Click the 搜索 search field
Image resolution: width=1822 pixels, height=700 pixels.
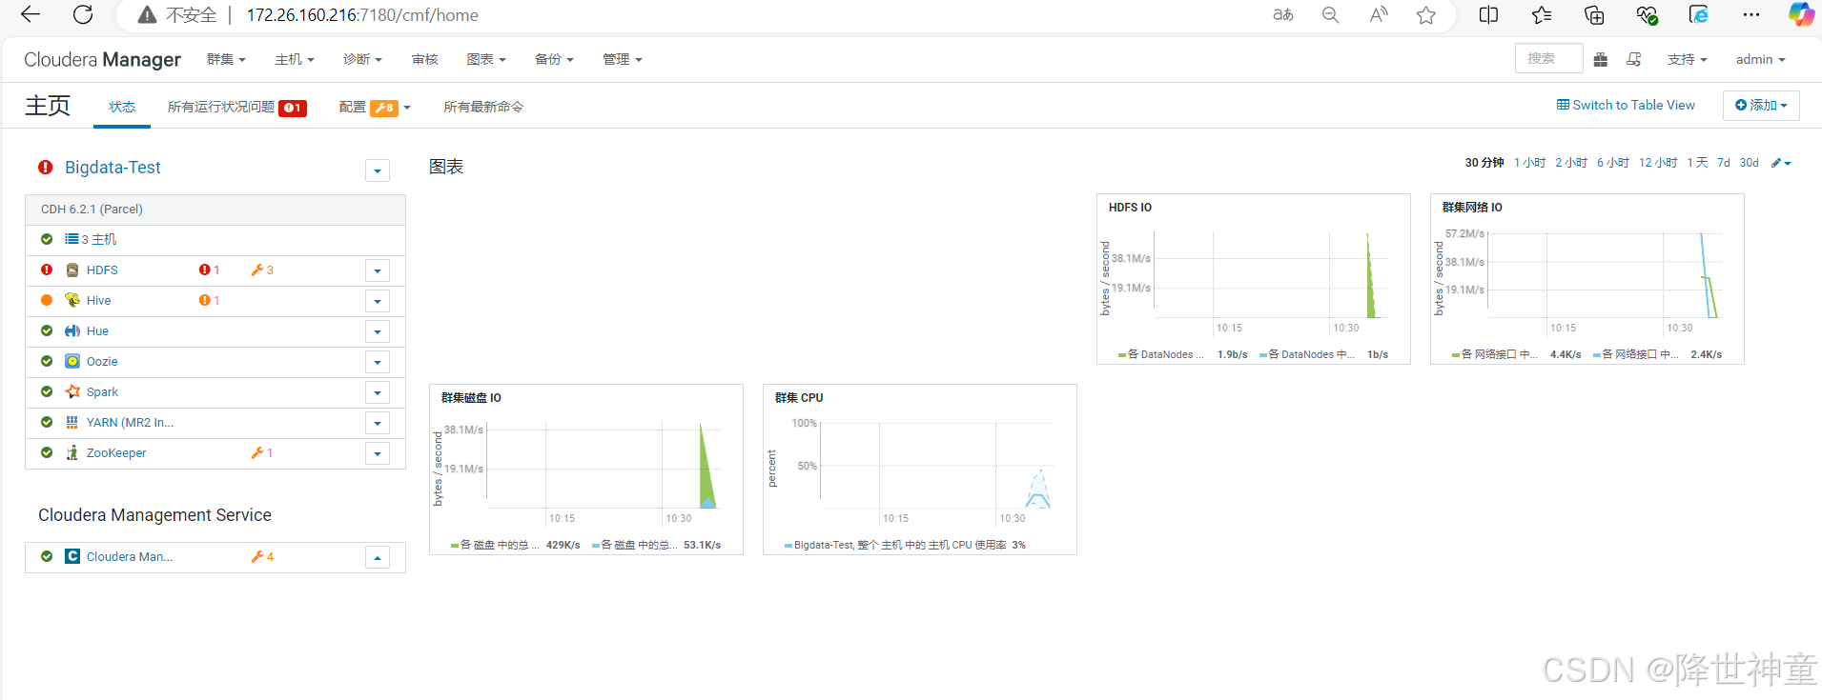(1548, 58)
